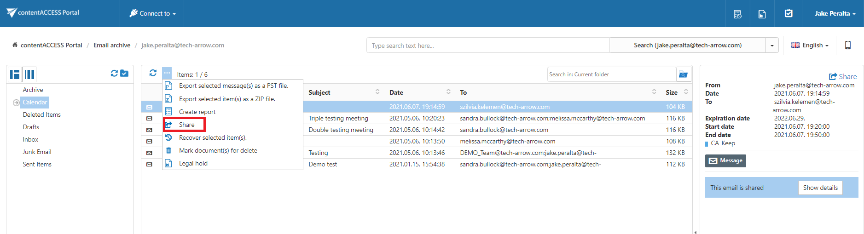The width and height of the screenshot is (864, 234).
Task: Choose Export selected message(s) as a PST file
Action: coord(233,86)
